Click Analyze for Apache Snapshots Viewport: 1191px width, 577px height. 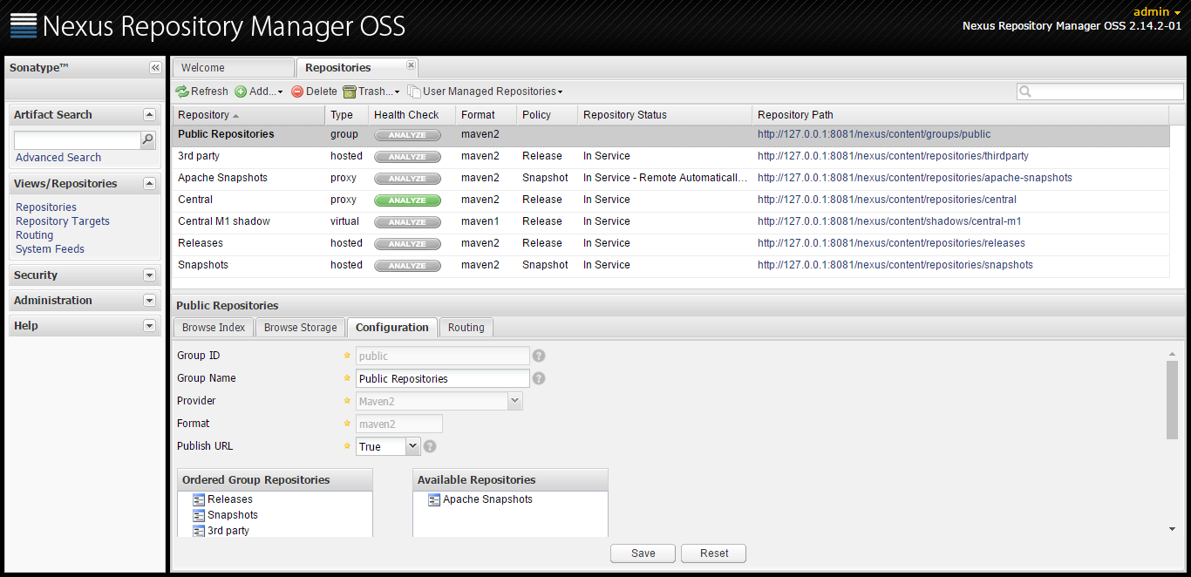(x=407, y=179)
